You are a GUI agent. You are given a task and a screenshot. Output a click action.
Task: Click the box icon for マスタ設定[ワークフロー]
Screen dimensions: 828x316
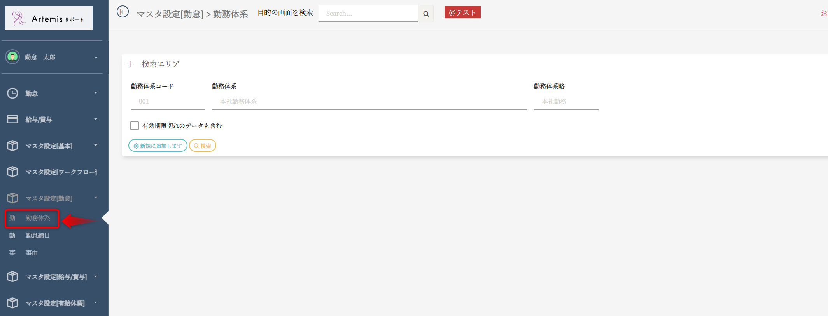(12, 172)
